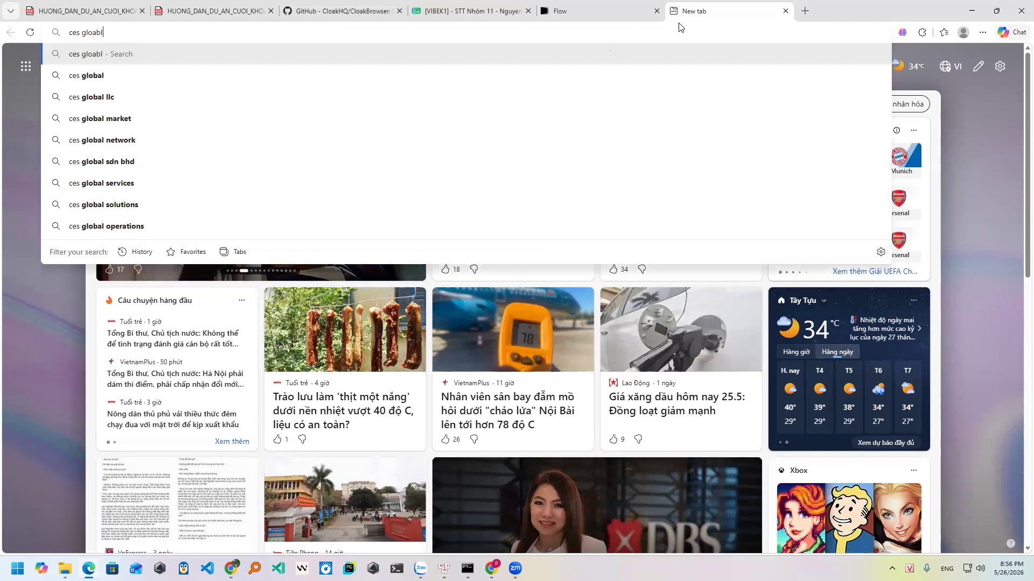Open Zalo from the taskbar
Screen dimensions: 1034x581
421,568
